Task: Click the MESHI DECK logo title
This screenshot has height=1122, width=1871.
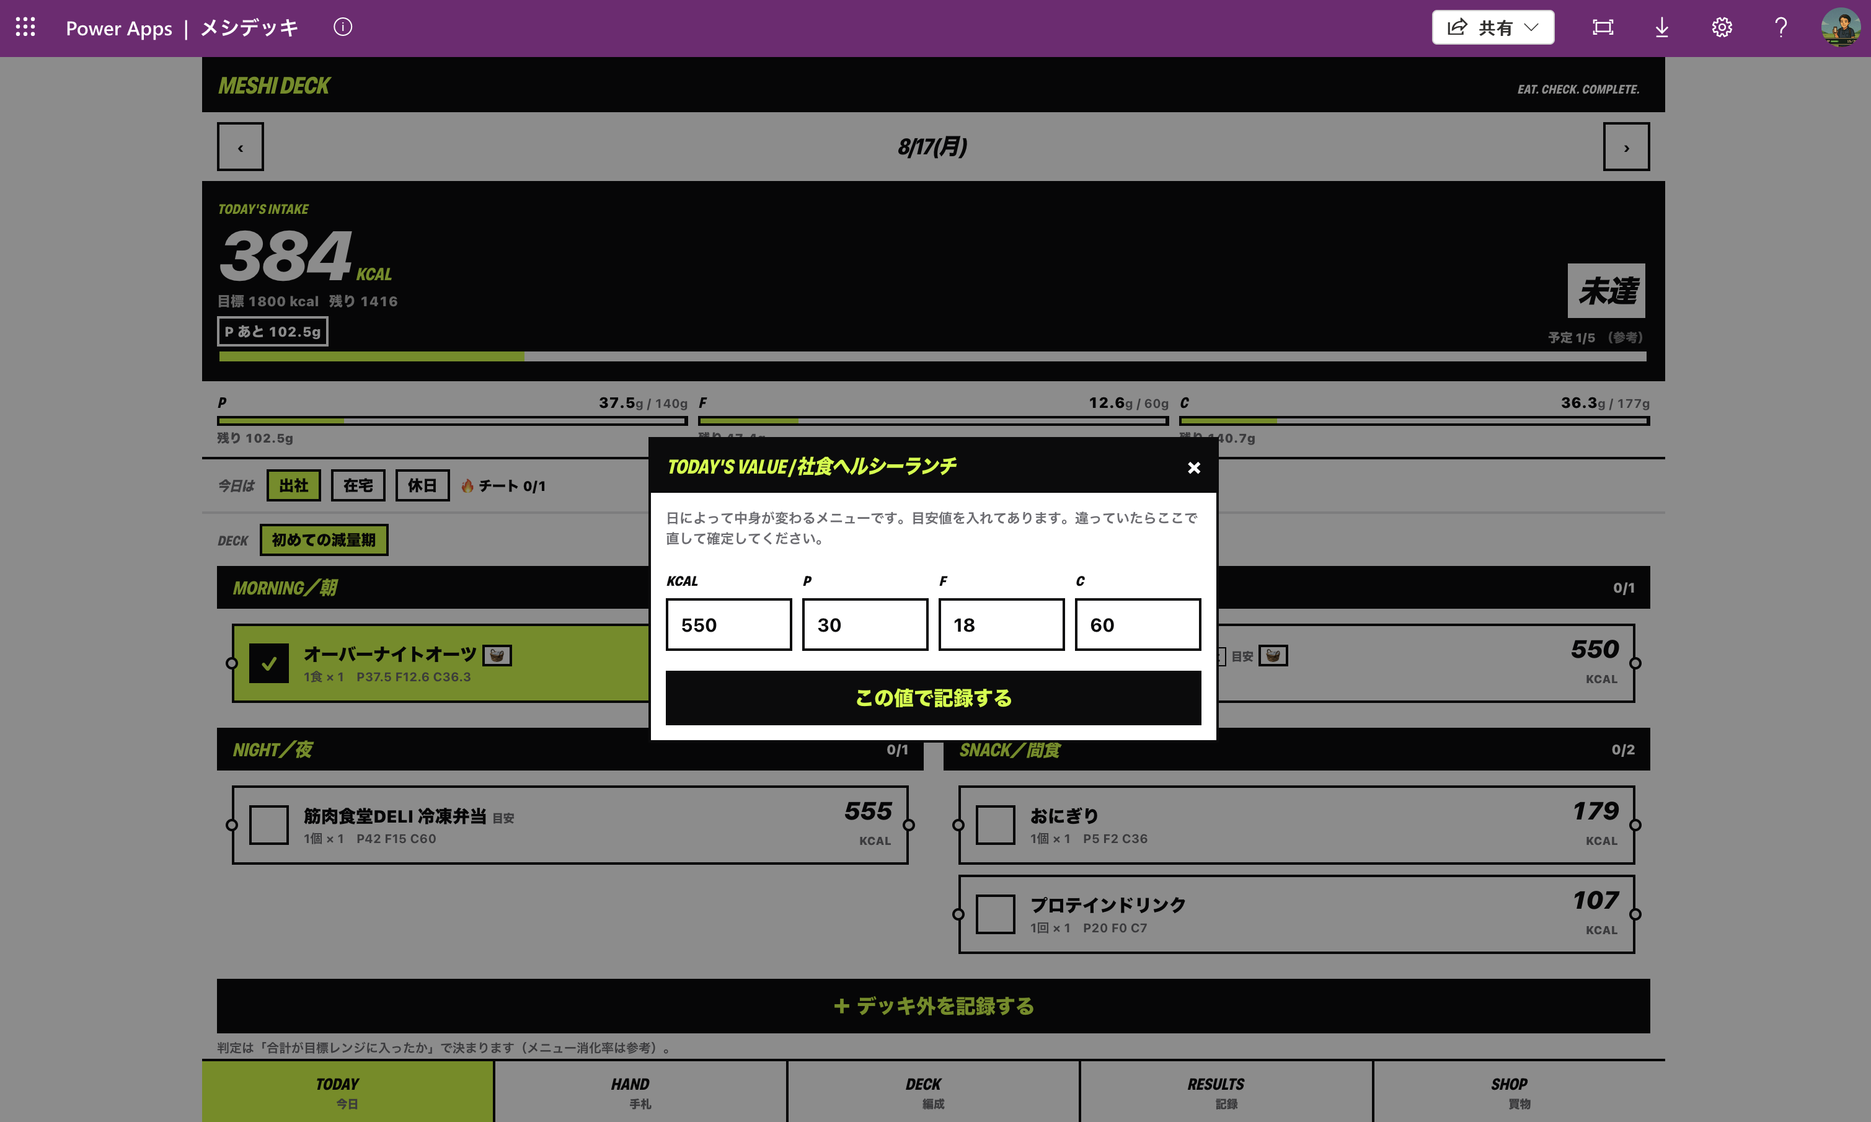Action: (273, 86)
